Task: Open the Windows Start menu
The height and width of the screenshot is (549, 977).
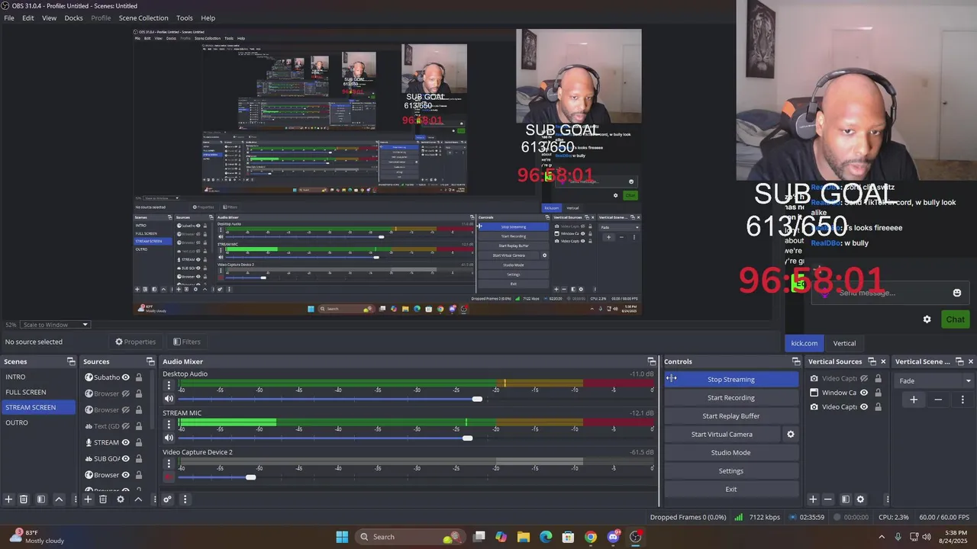Action: tap(342, 537)
